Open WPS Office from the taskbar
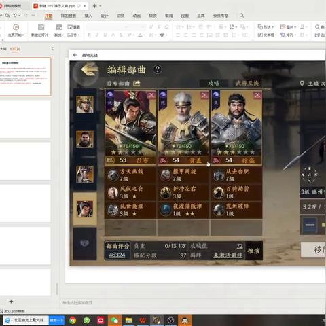Screen dimensions: 326x326 click(143, 321)
